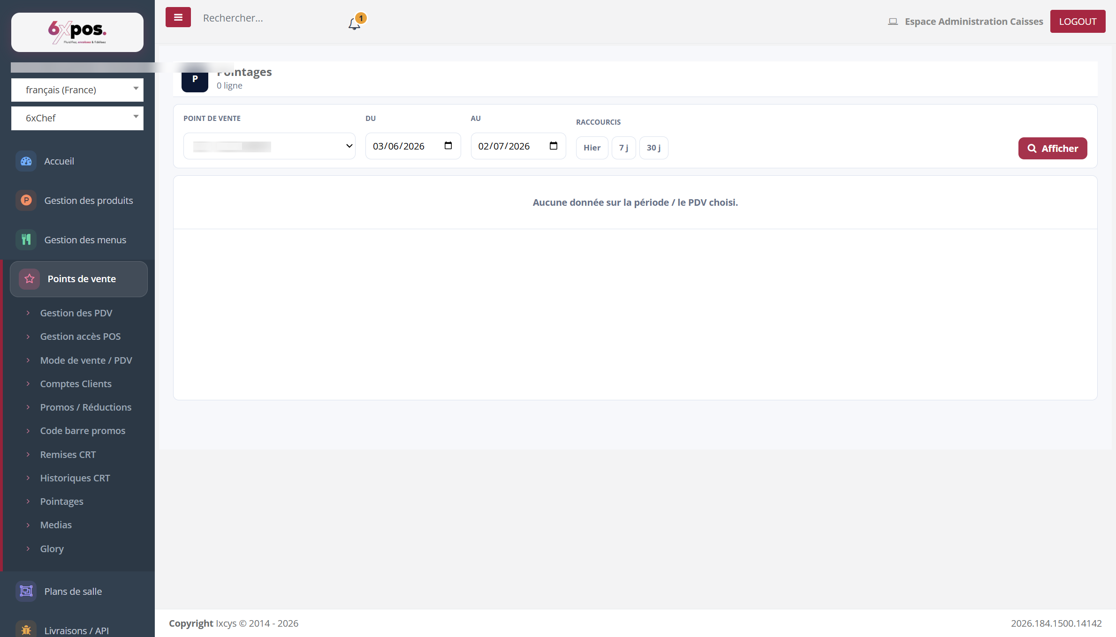Open the DU date calendar picker

pos(448,146)
